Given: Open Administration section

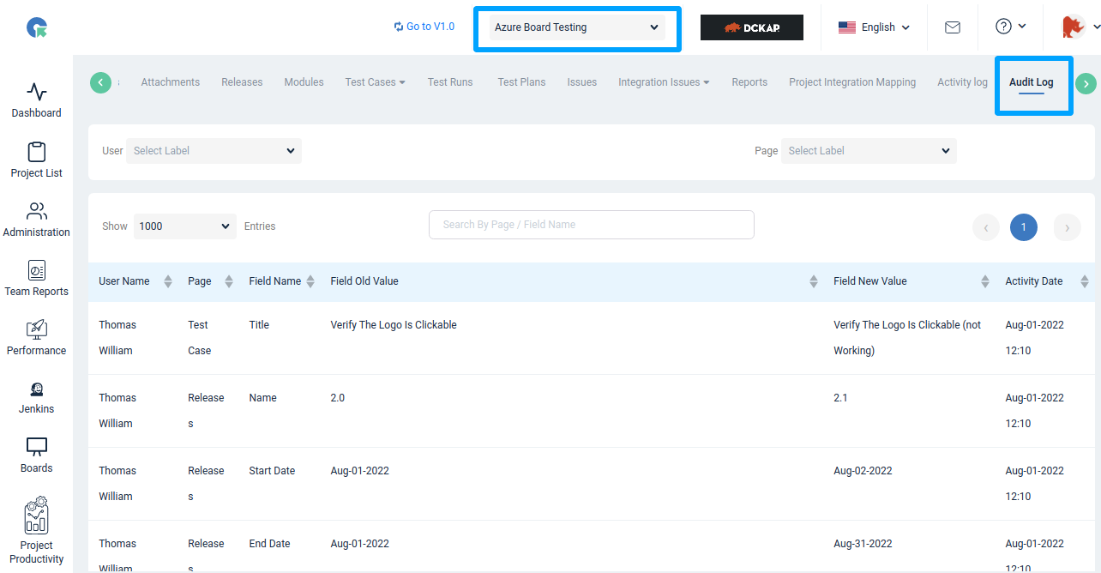Looking at the screenshot, I should [x=36, y=220].
